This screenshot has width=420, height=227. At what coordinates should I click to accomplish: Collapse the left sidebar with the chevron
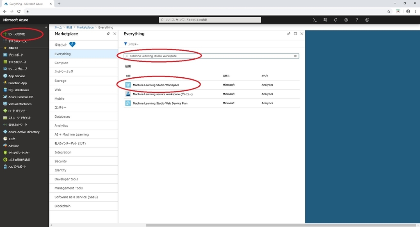pyautogui.click(x=46, y=27)
